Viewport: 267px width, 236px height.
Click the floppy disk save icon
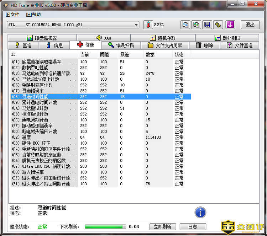point(207,25)
